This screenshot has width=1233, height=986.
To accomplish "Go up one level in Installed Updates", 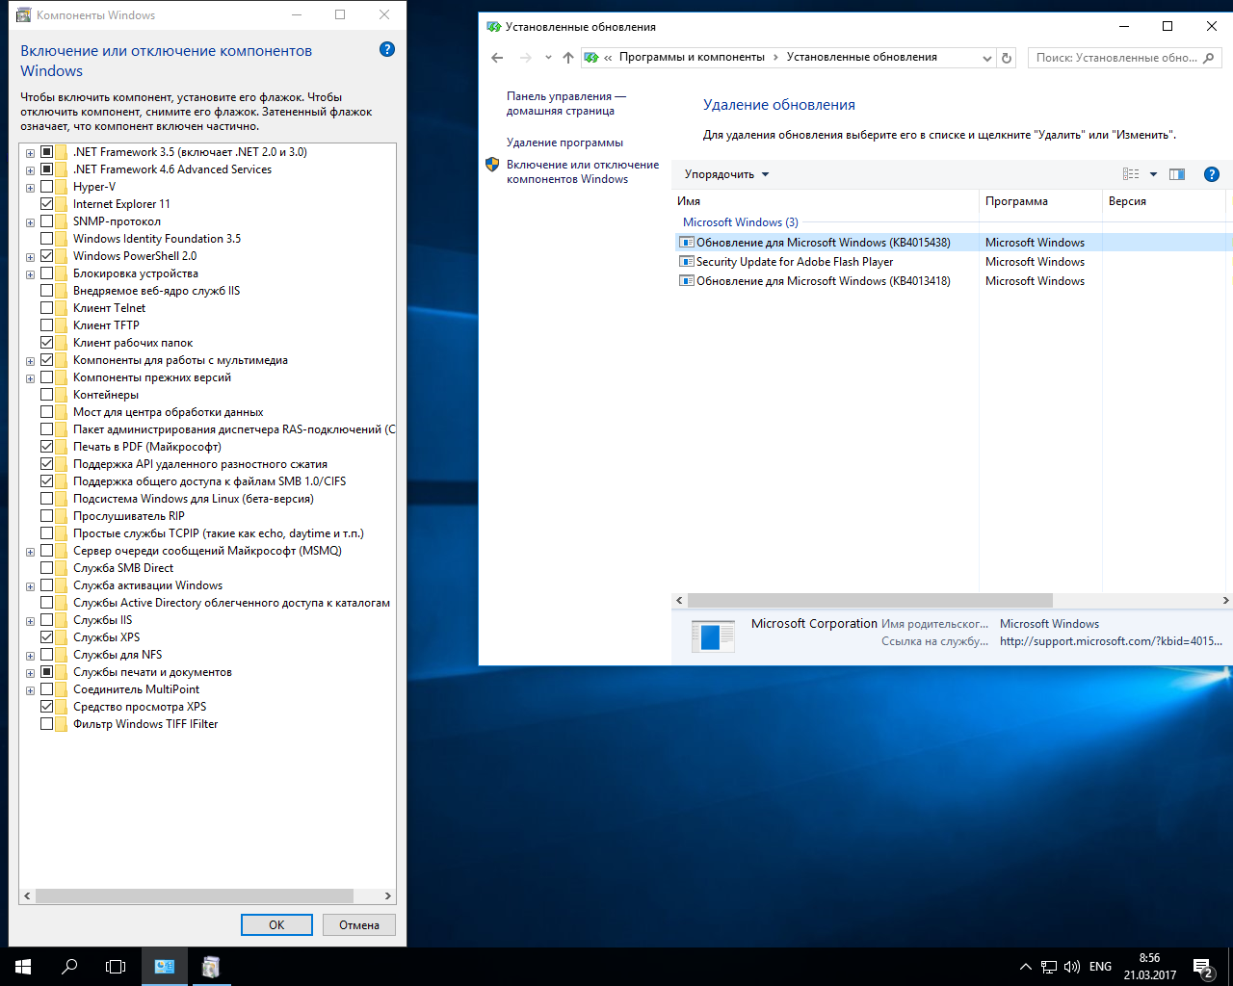I will [568, 58].
